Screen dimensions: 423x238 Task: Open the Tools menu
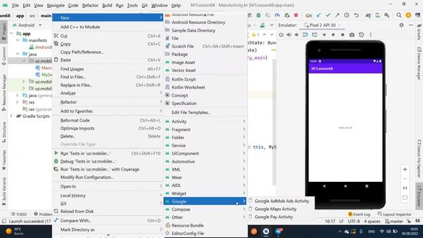[x=132, y=5]
